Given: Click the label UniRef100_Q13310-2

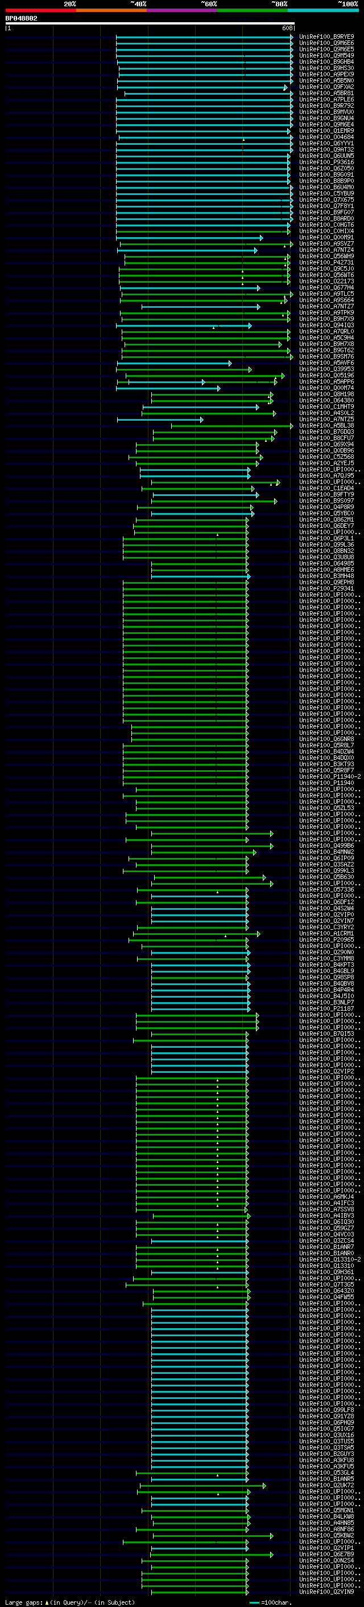Looking at the screenshot, I should click(x=330, y=1259).
